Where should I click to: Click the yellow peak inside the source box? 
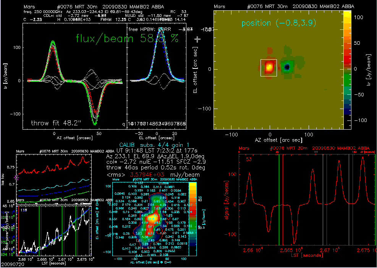[x=269, y=67]
